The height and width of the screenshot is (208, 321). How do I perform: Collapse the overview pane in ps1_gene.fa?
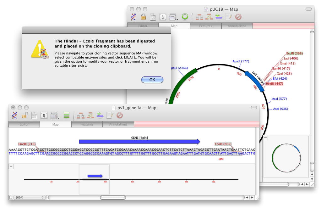click(x=11, y=166)
